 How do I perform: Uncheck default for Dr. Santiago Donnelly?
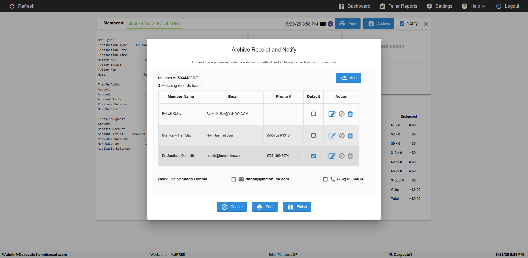click(313, 156)
